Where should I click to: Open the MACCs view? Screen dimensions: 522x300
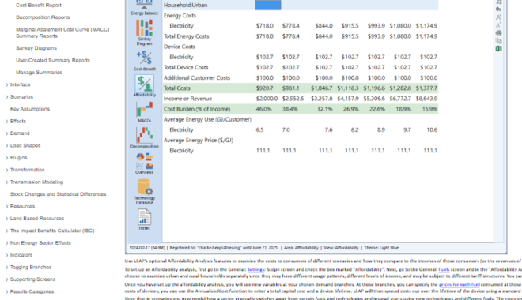[x=144, y=112]
